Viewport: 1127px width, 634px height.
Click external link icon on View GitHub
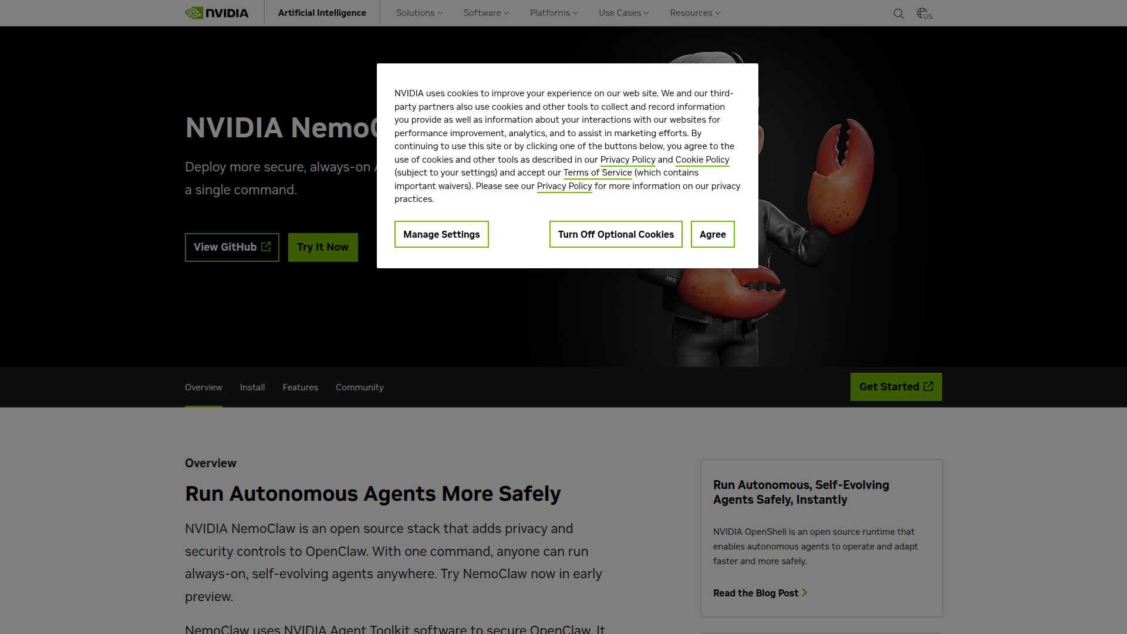(266, 247)
